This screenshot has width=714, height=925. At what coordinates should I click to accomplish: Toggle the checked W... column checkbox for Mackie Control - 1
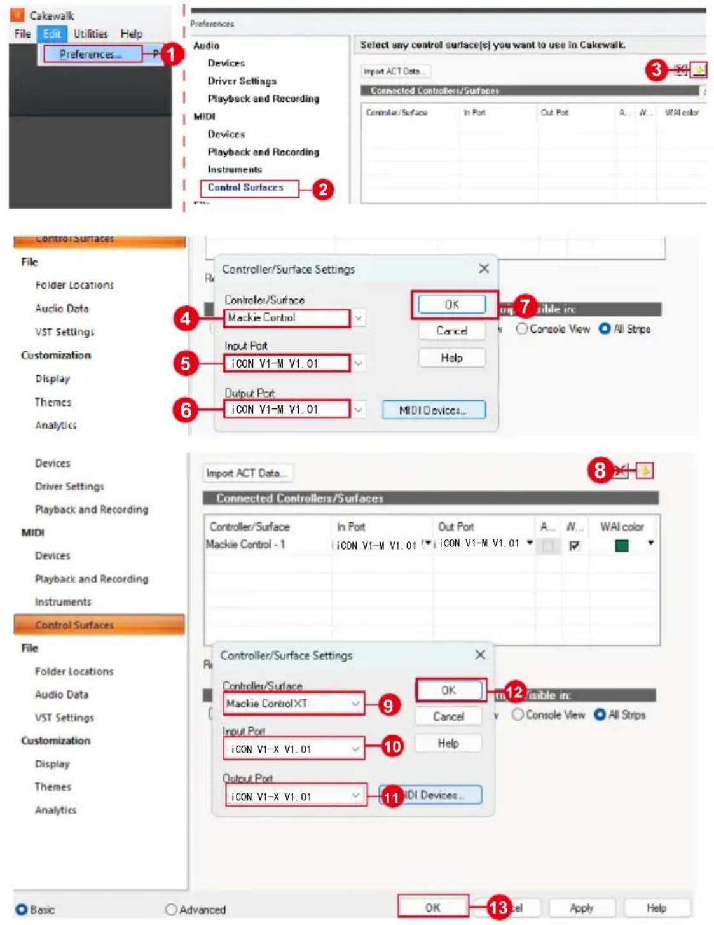pyautogui.click(x=574, y=545)
